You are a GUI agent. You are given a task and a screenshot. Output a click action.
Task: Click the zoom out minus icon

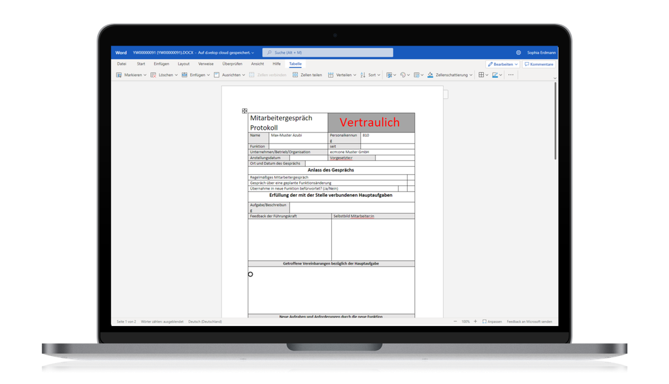pos(455,321)
